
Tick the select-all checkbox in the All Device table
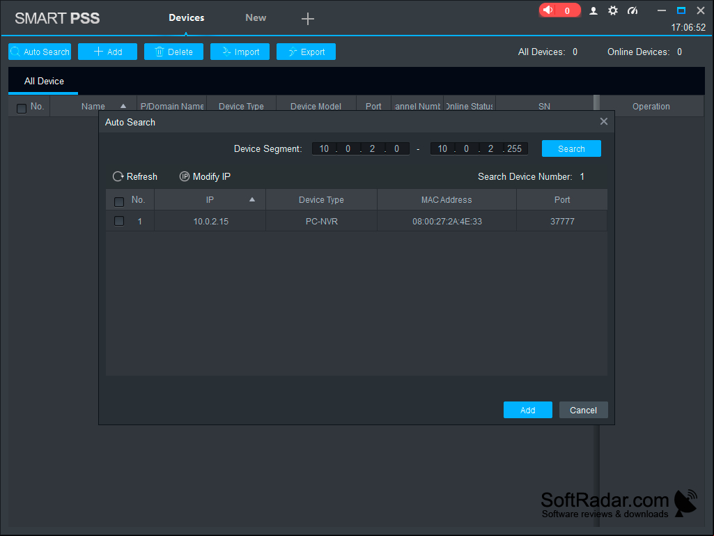click(x=22, y=109)
